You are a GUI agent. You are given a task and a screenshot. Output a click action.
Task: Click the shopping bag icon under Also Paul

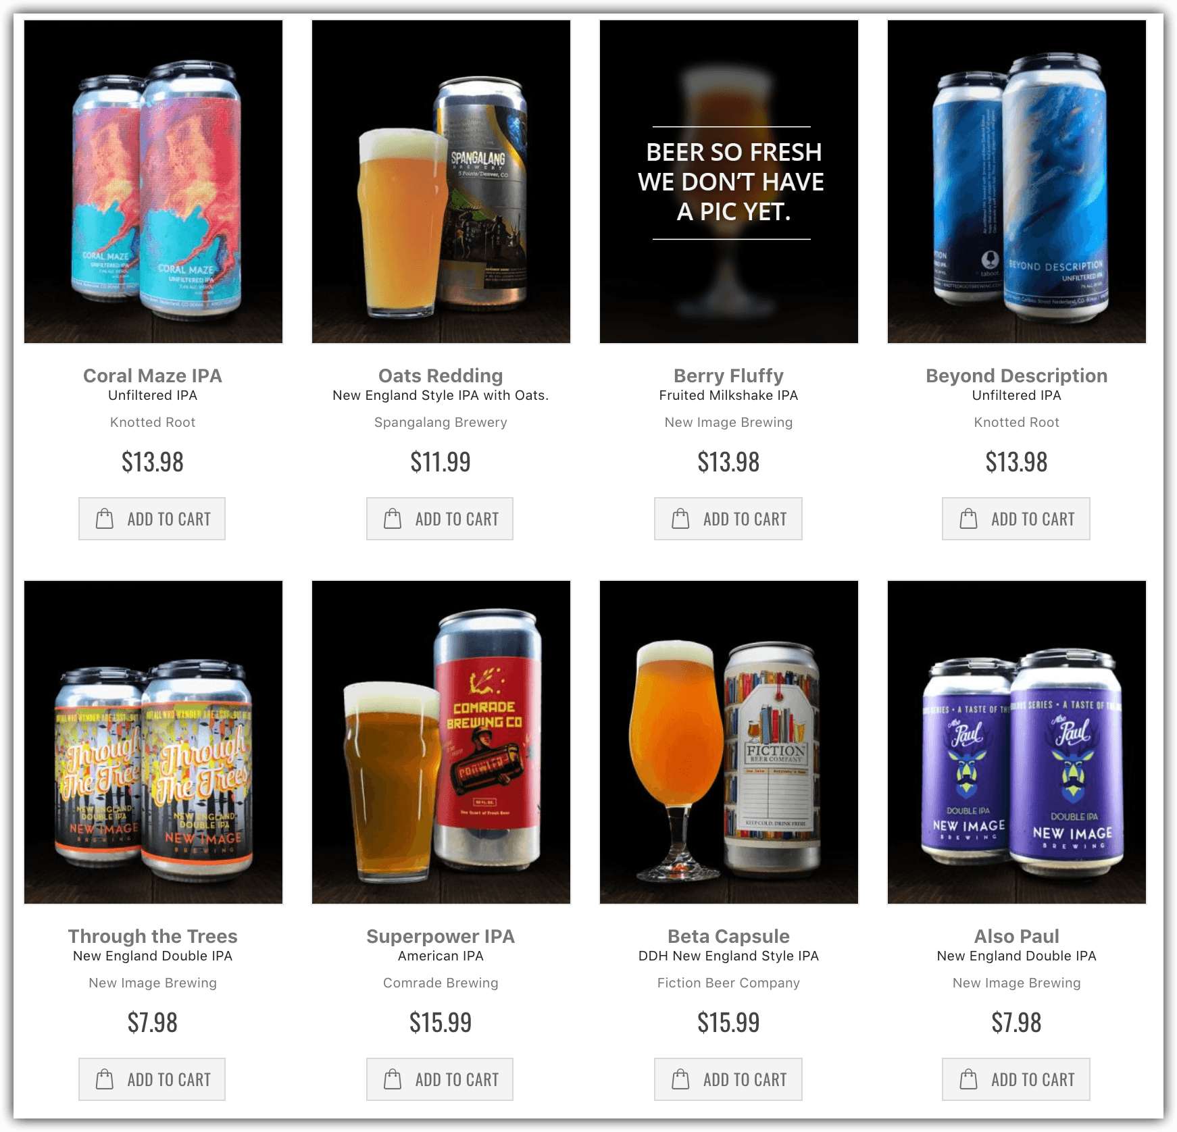[x=968, y=1079]
